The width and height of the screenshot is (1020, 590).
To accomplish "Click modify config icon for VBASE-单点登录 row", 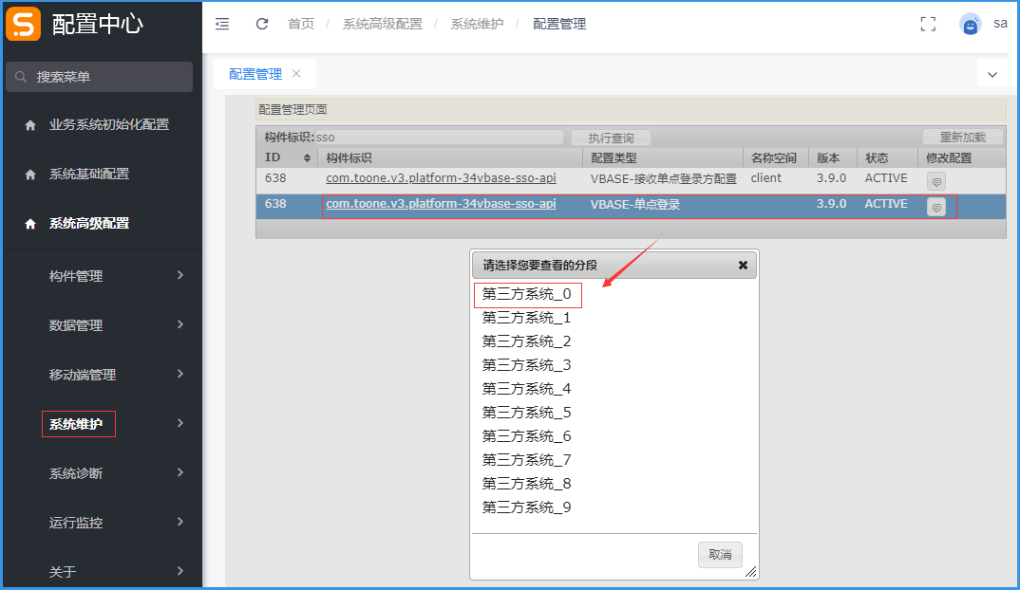I will [x=935, y=207].
